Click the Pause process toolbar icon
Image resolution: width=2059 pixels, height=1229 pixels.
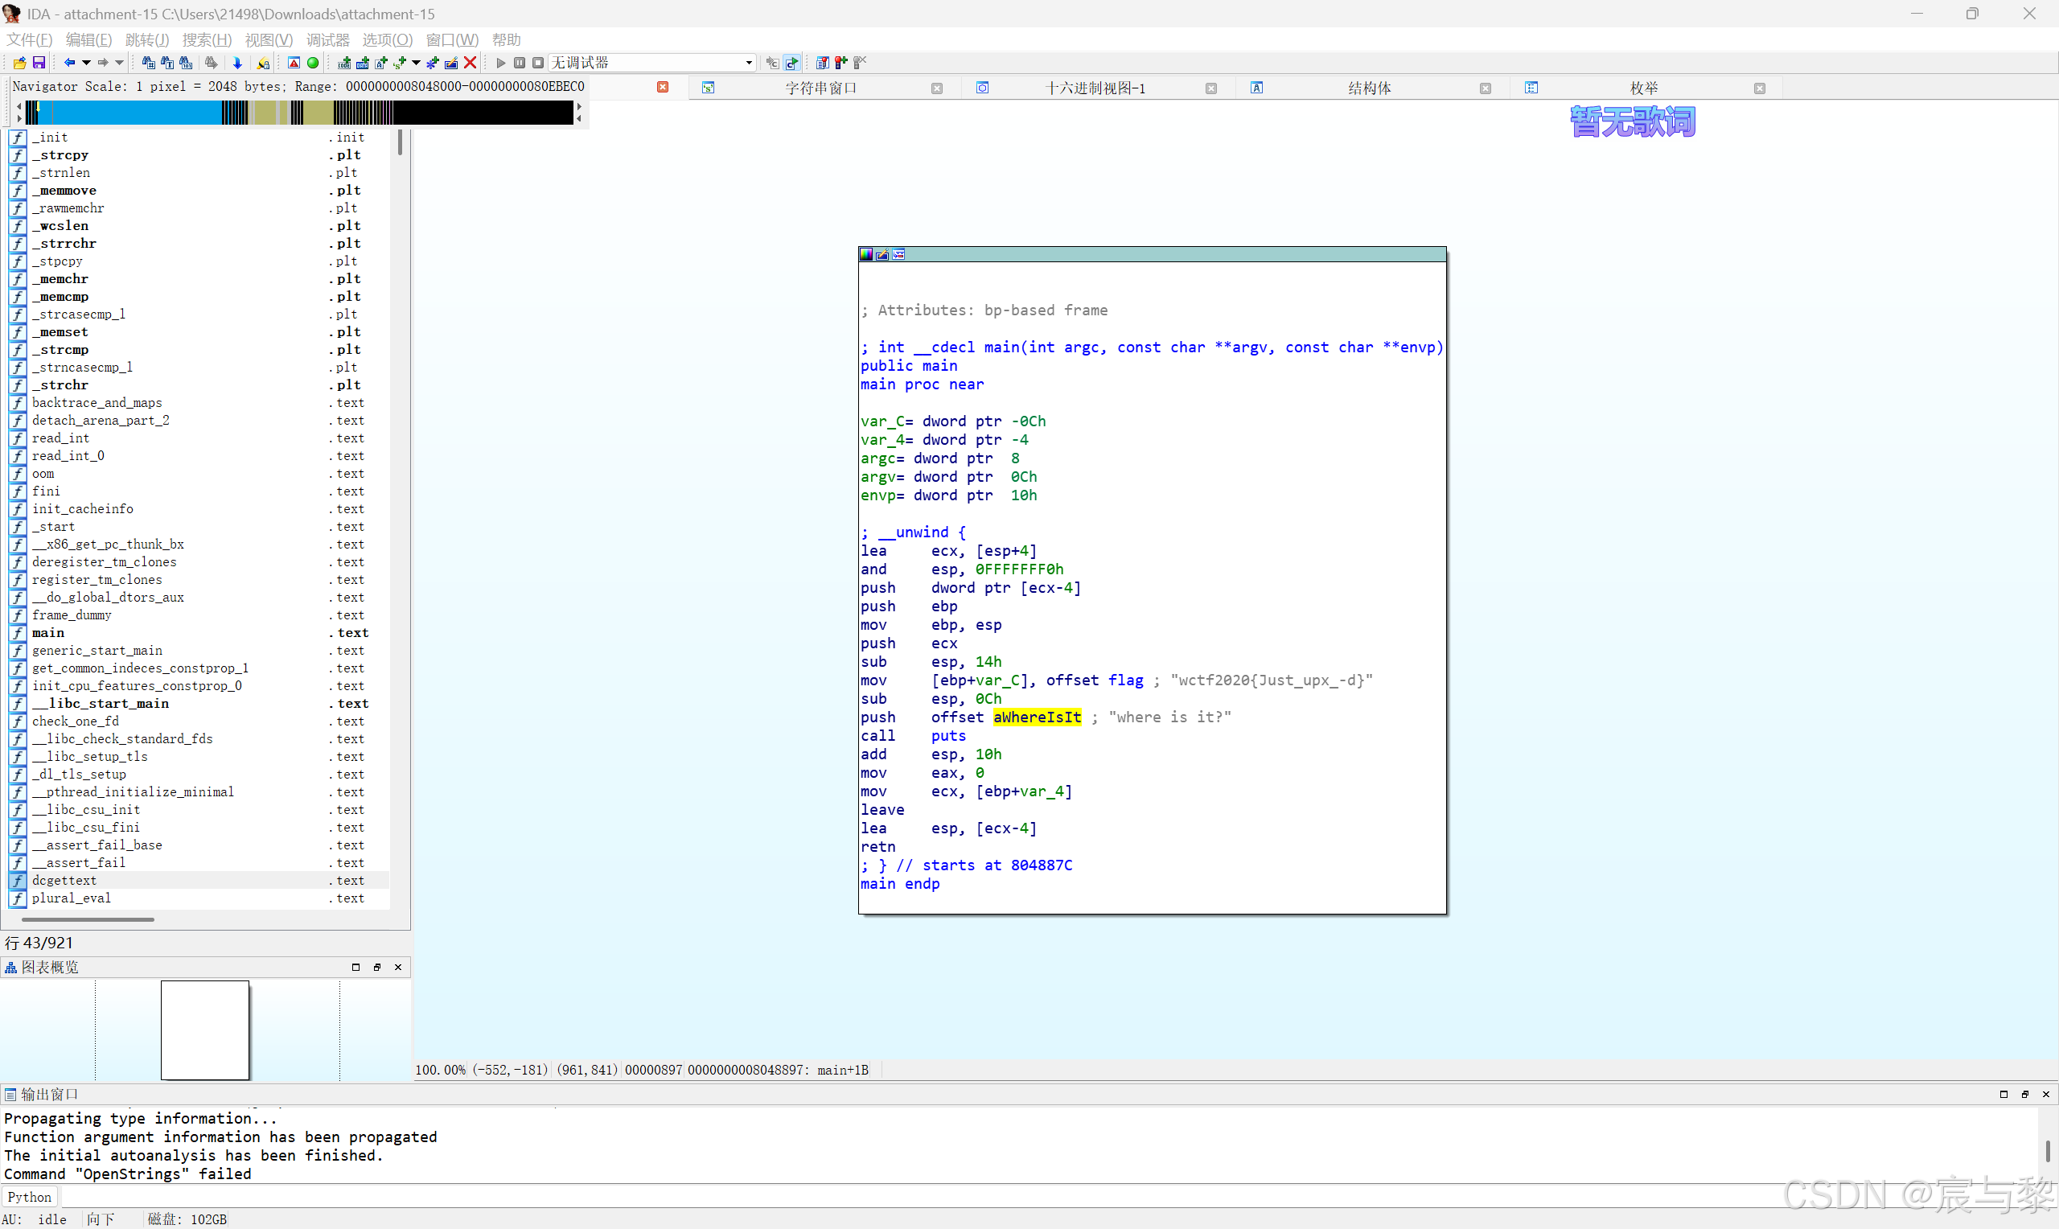point(520,63)
